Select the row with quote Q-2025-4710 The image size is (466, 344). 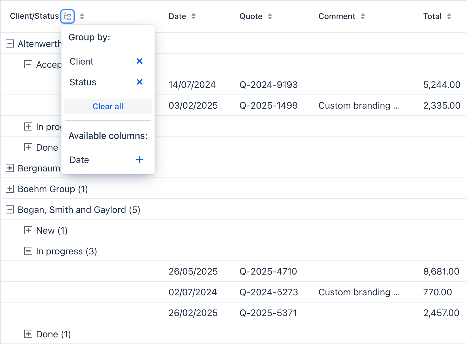(268, 271)
